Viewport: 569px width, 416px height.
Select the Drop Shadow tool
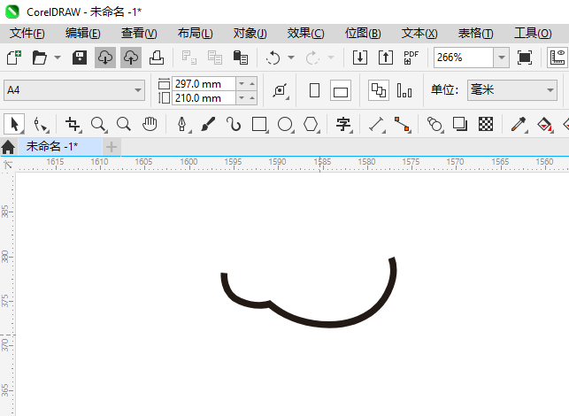point(460,124)
